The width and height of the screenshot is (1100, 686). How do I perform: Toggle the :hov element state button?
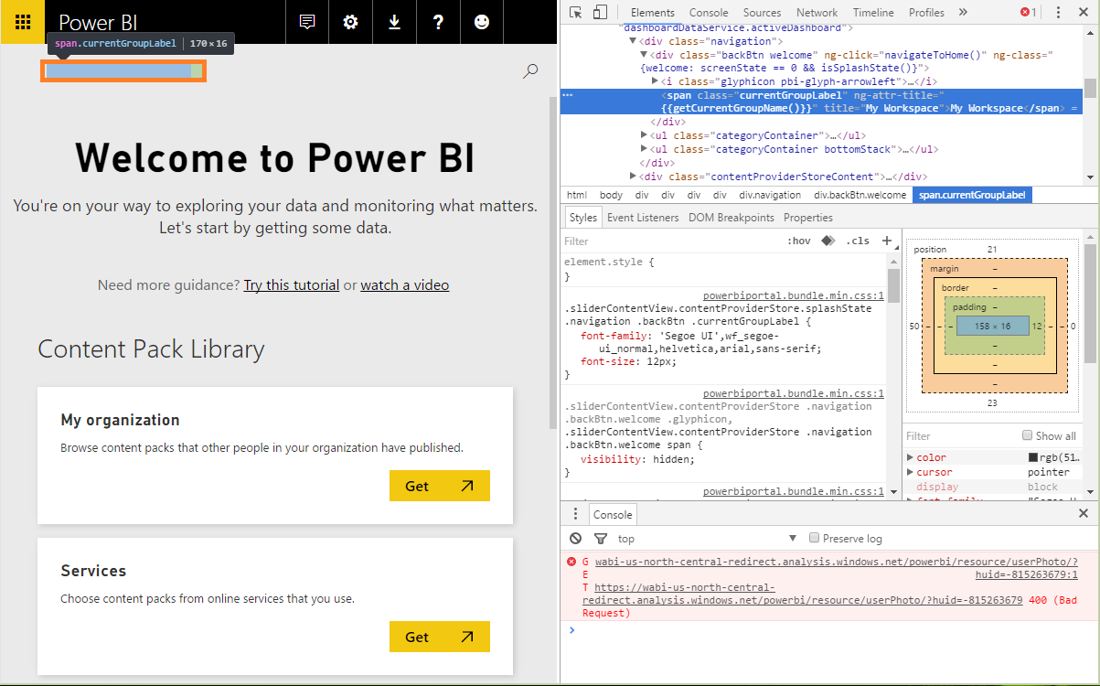[799, 241]
